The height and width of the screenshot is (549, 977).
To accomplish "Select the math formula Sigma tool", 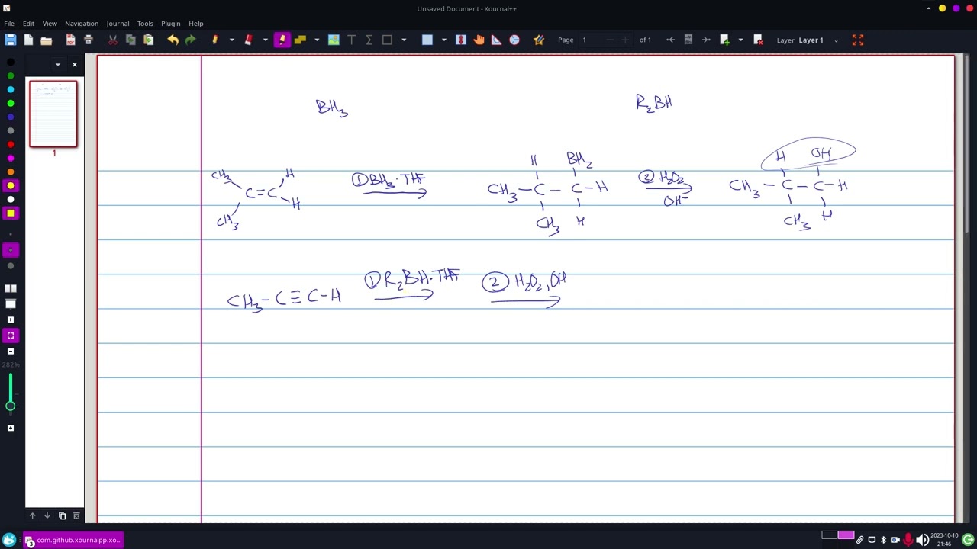I will point(369,40).
